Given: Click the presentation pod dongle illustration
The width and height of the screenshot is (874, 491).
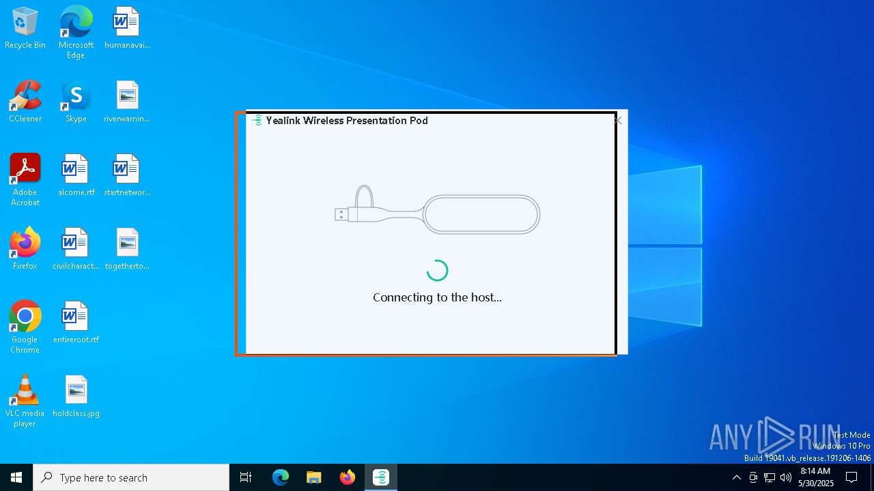Looking at the screenshot, I should click(437, 210).
